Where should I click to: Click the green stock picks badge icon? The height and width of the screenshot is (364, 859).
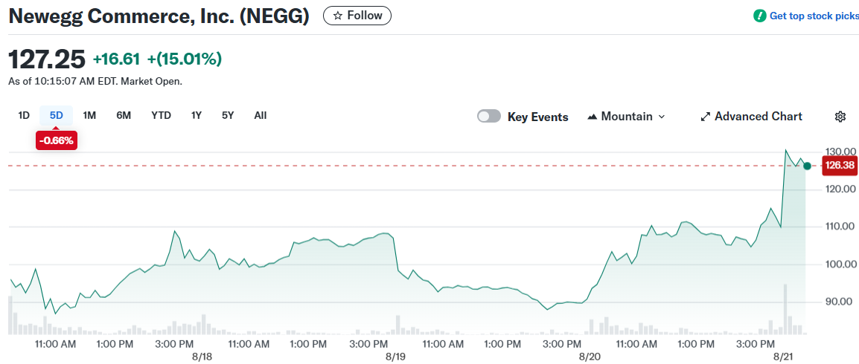tap(759, 16)
